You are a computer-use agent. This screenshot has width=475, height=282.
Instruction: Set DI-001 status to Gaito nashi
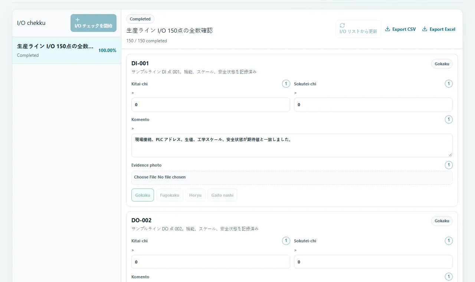click(222, 195)
